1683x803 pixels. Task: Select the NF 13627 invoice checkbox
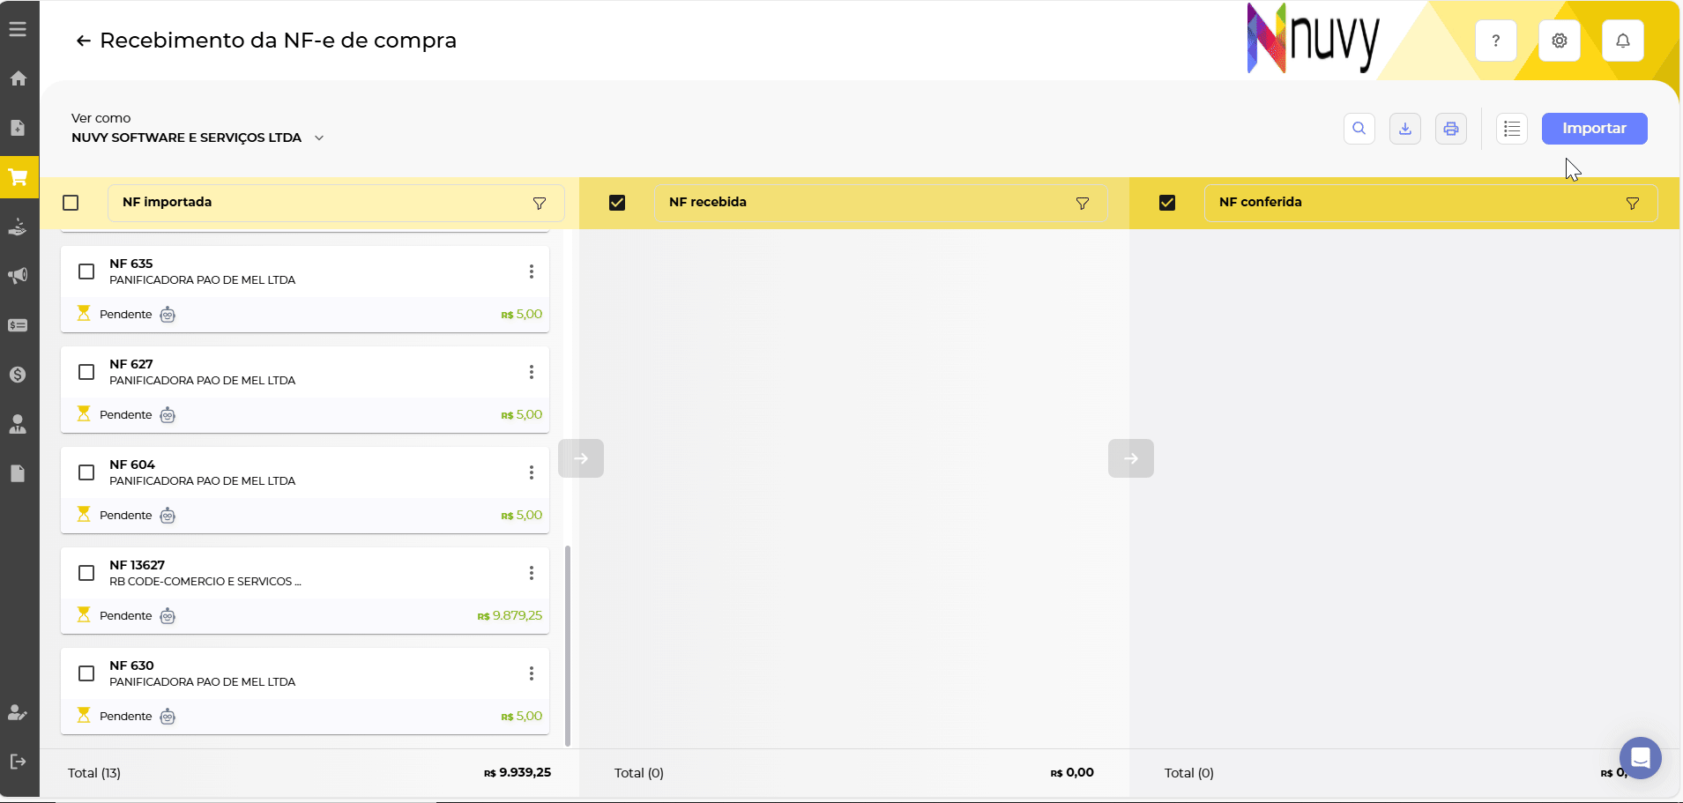click(86, 573)
